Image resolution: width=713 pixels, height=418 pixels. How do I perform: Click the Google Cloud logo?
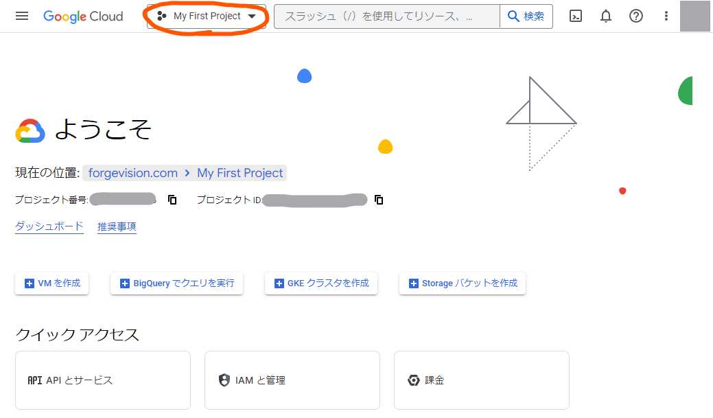pyautogui.click(x=83, y=16)
